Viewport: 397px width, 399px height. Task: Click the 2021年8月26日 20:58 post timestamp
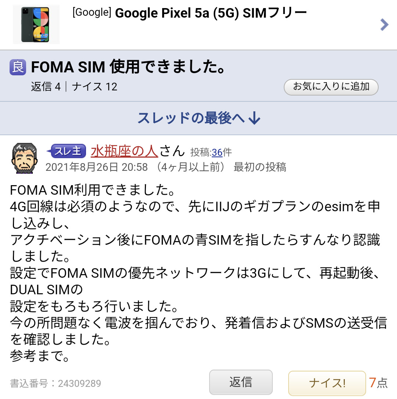pos(97,167)
